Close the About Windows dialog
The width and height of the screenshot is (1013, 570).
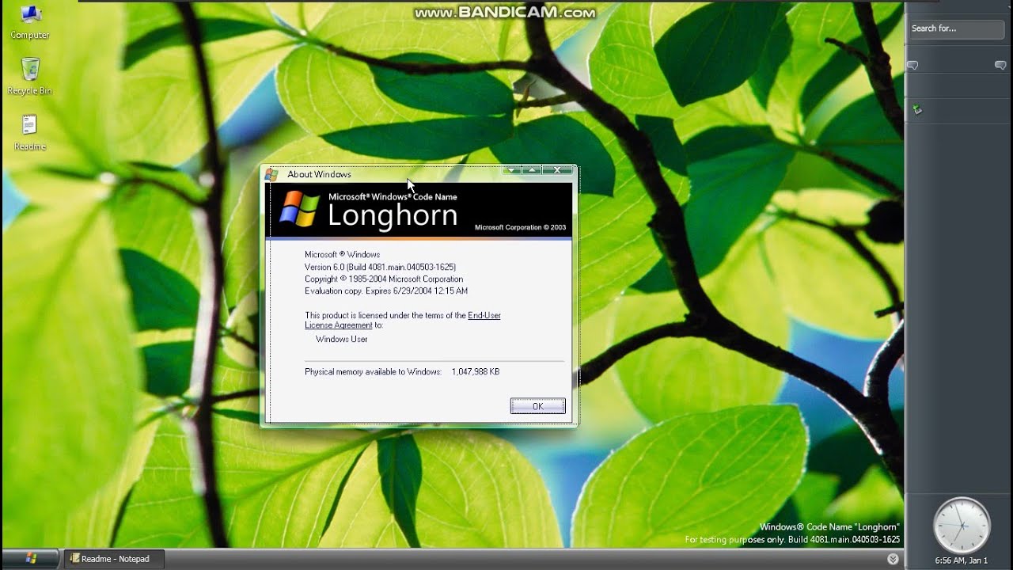coord(557,170)
